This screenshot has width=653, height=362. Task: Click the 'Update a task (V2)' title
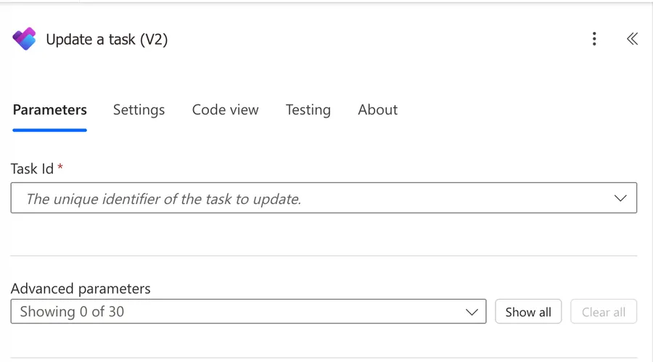[107, 39]
